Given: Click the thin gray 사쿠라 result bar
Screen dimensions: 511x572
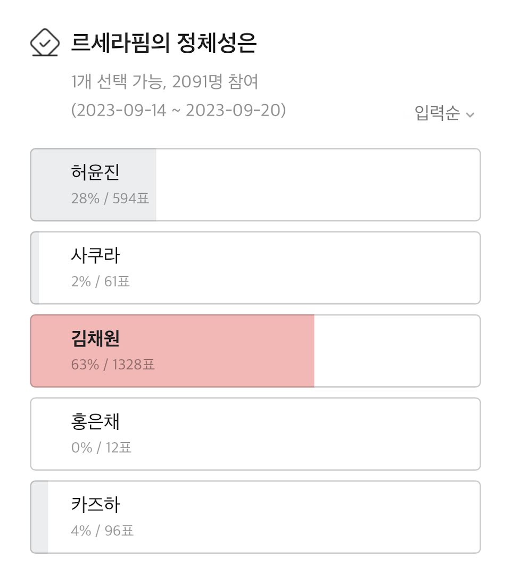Looking at the screenshot, I should [x=35, y=268].
